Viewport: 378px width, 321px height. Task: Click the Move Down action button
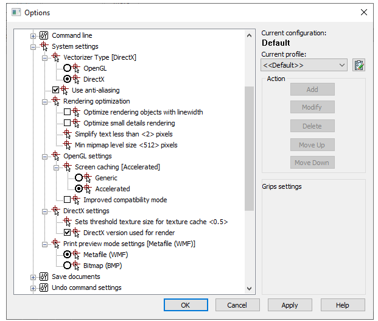point(312,163)
